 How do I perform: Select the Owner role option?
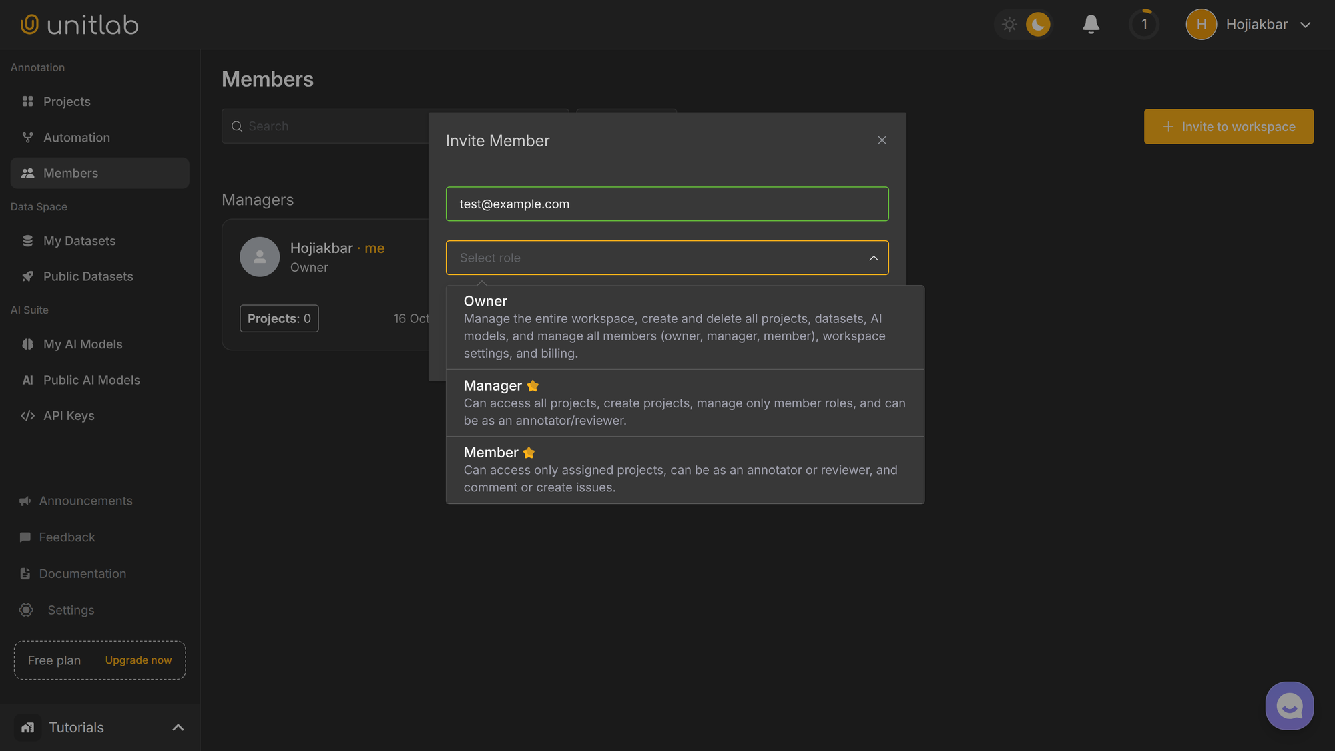tap(684, 327)
